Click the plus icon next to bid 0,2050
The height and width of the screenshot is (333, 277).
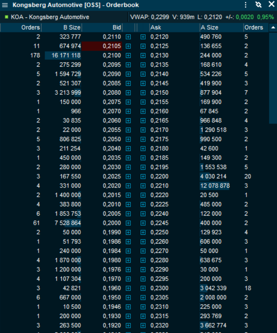pos(128,139)
